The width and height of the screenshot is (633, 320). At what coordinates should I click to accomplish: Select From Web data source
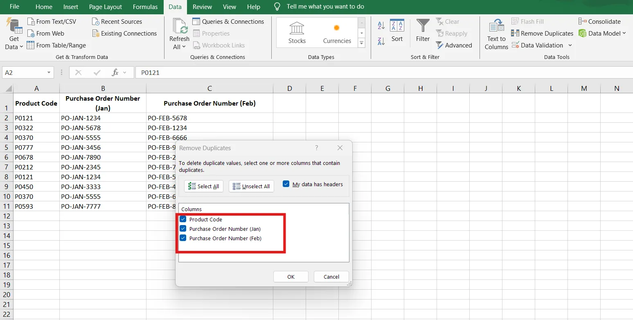click(45, 34)
